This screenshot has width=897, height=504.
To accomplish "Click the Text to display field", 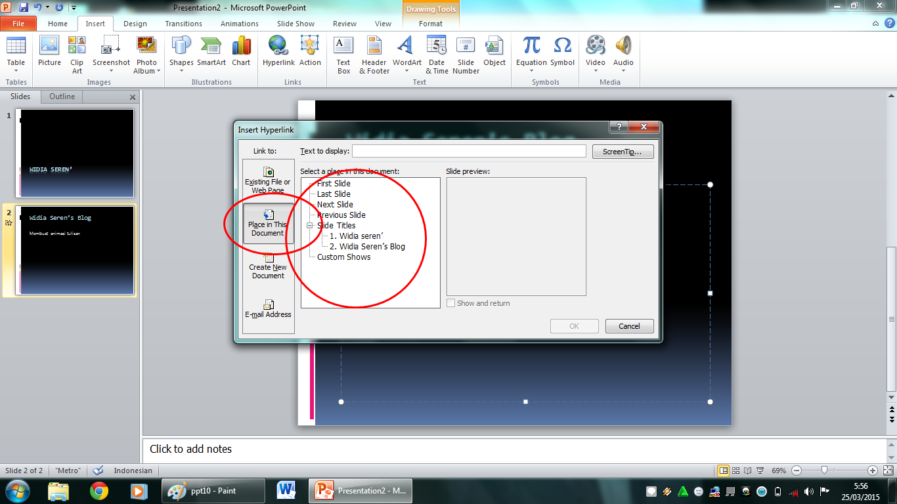I will click(x=469, y=152).
